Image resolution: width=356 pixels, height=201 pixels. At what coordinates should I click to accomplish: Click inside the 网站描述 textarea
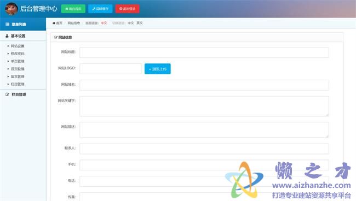point(204,129)
